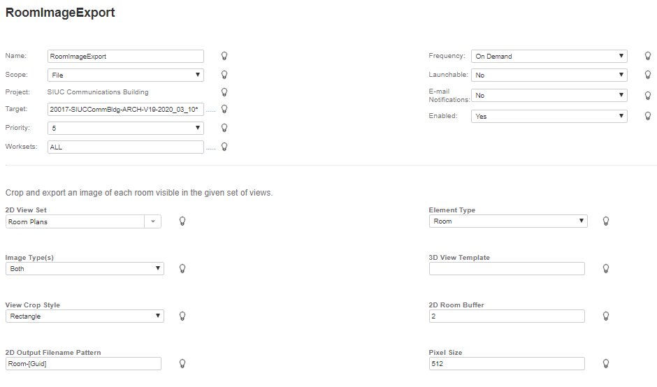
Task: Click lightbulb hint beside Pixel Size
Action: (606, 363)
